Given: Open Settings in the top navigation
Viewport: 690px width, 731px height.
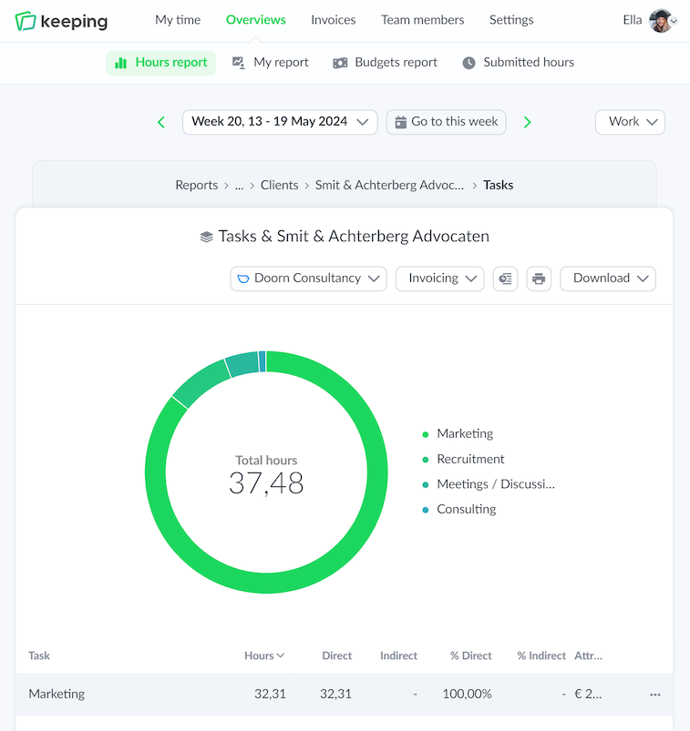Looking at the screenshot, I should coord(511,20).
